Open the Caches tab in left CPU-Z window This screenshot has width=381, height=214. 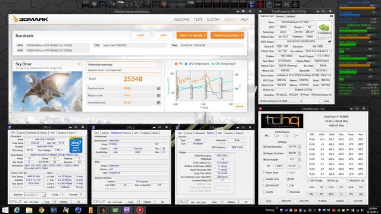tap(21, 133)
